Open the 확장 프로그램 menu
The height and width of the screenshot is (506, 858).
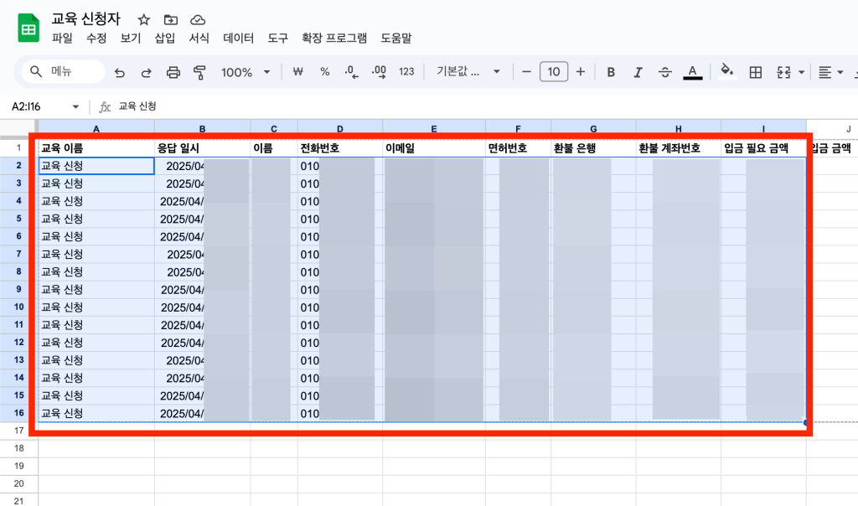334,39
